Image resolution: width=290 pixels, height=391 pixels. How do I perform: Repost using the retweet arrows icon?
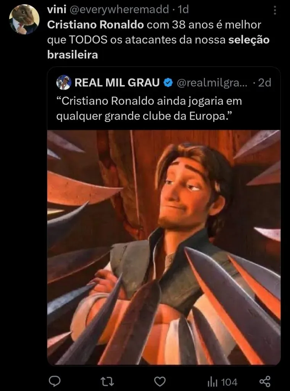(x=107, y=381)
